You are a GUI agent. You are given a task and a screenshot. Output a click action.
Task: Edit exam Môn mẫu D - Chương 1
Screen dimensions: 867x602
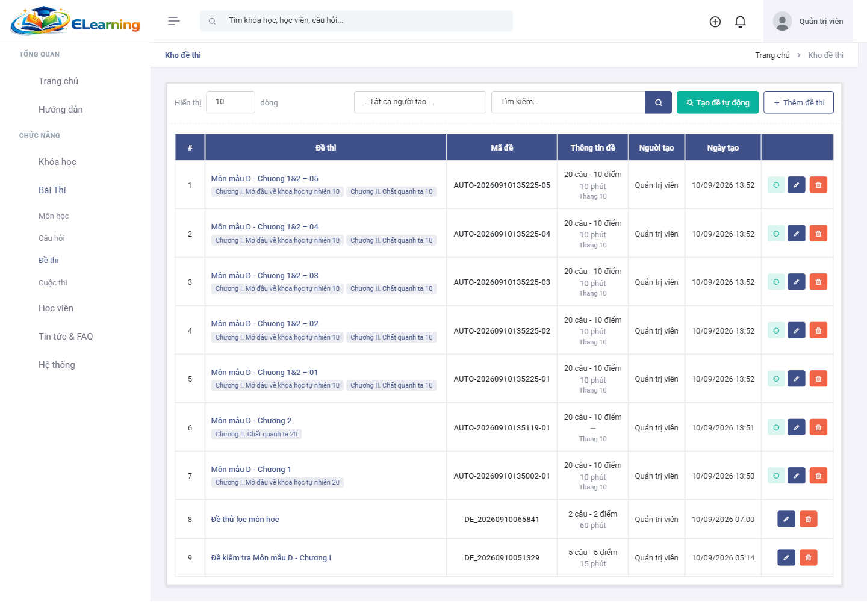coord(796,476)
